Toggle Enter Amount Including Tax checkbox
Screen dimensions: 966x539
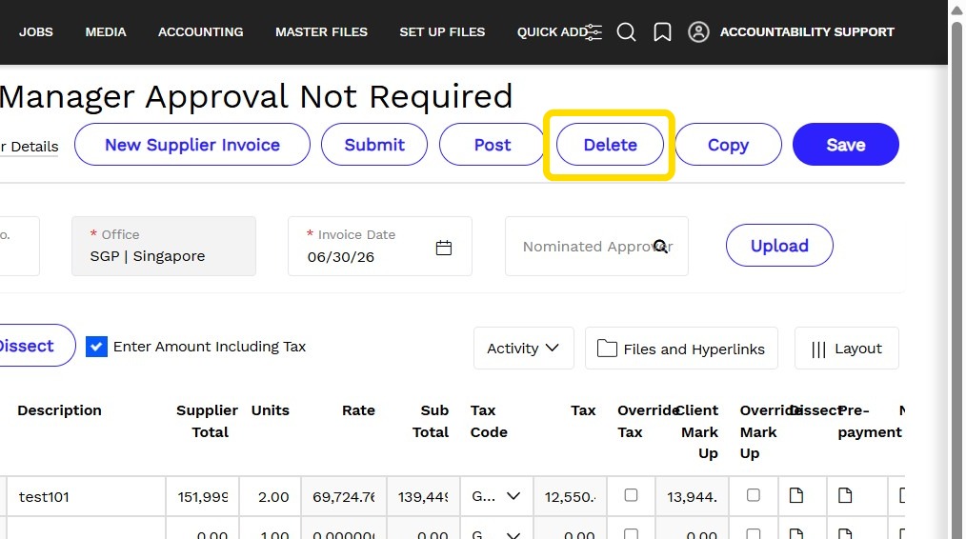96,347
